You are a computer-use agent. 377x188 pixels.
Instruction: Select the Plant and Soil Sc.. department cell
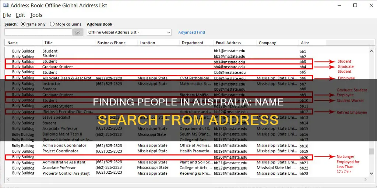(x=196, y=162)
